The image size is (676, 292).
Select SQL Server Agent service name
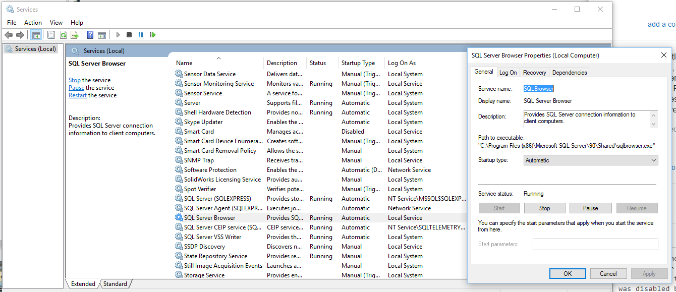tap(223, 208)
